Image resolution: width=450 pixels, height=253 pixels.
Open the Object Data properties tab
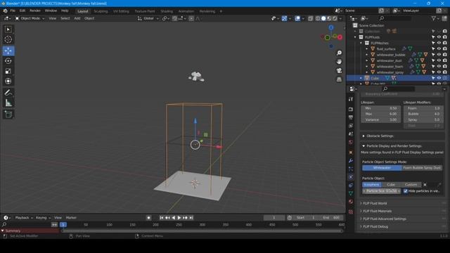(351, 193)
